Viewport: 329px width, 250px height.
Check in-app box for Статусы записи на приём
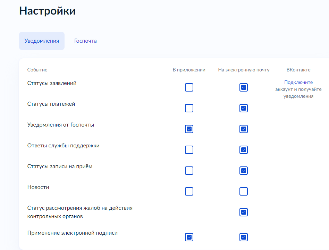pyautogui.click(x=189, y=171)
